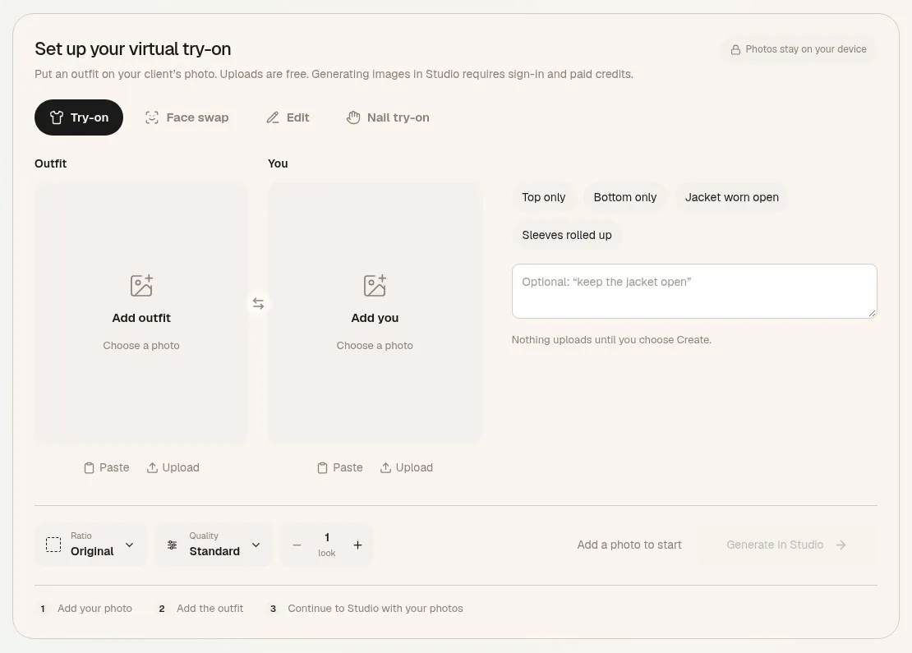Screen dimensions: 912x653
Task: Paste an image into the You slot
Action: [x=340, y=467]
